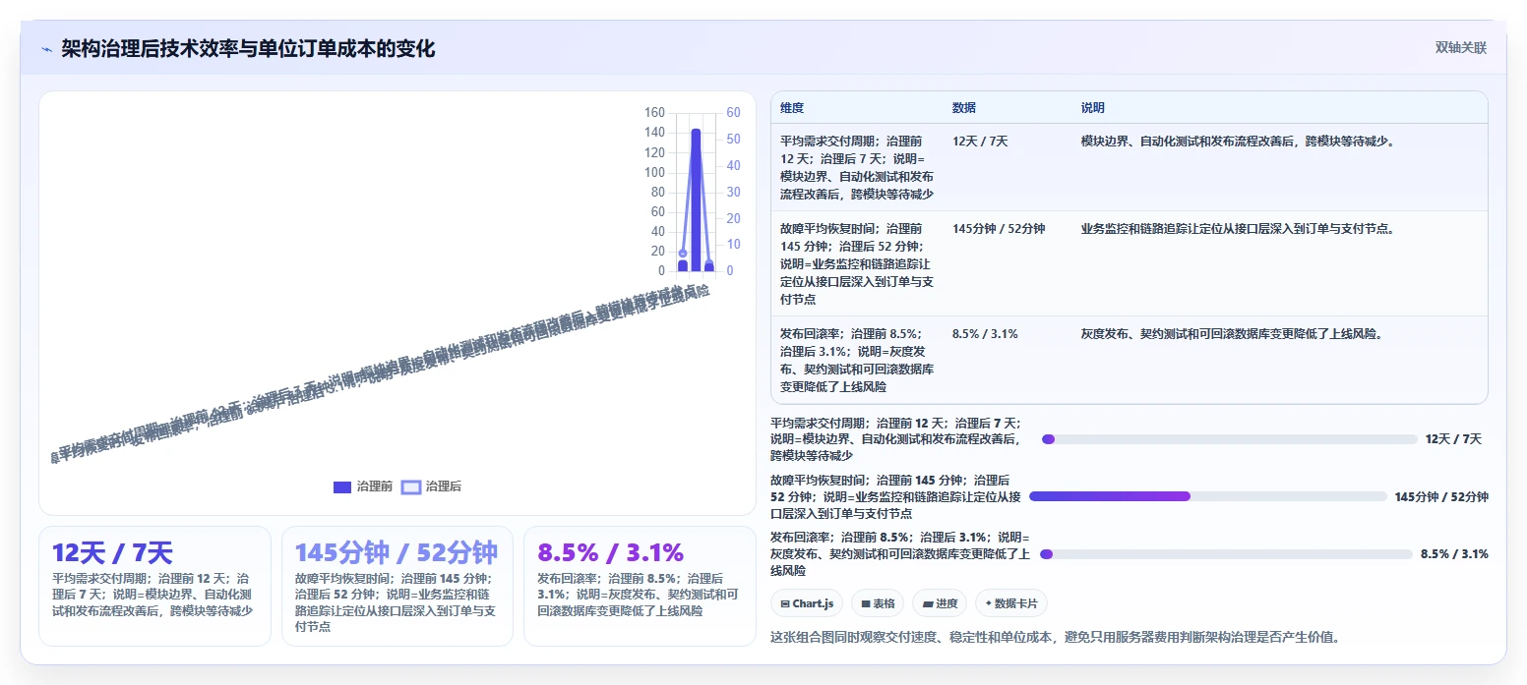Open the 8.5% / 3.1% data card
Viewport: 1527px width, 685px height.
click(640, 587)
